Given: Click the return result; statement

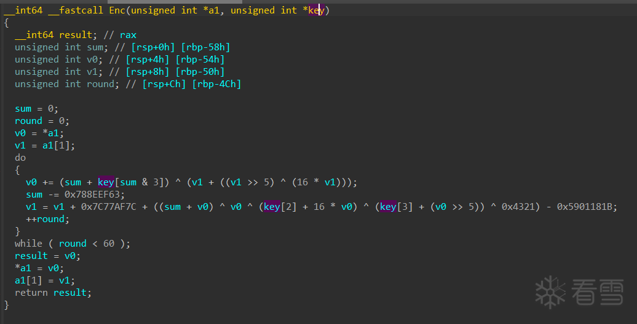Looking at the screenshot, I should [x=53, y=292].
